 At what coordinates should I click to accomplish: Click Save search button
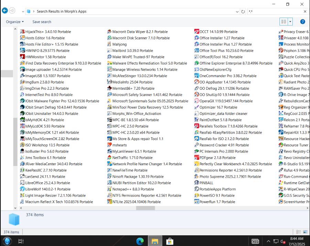(42, 22)
